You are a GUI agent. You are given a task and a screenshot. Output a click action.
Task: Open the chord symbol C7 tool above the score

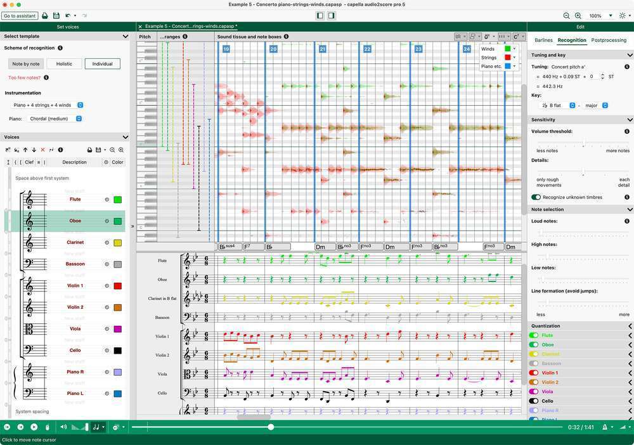pyautogui.click(x=515, y=37)
